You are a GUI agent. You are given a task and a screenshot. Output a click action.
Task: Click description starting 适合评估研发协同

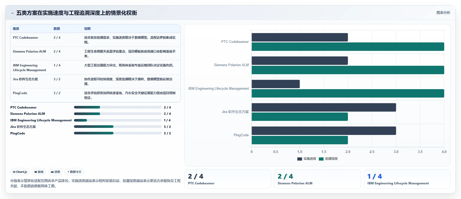click(x=130, y=95)
